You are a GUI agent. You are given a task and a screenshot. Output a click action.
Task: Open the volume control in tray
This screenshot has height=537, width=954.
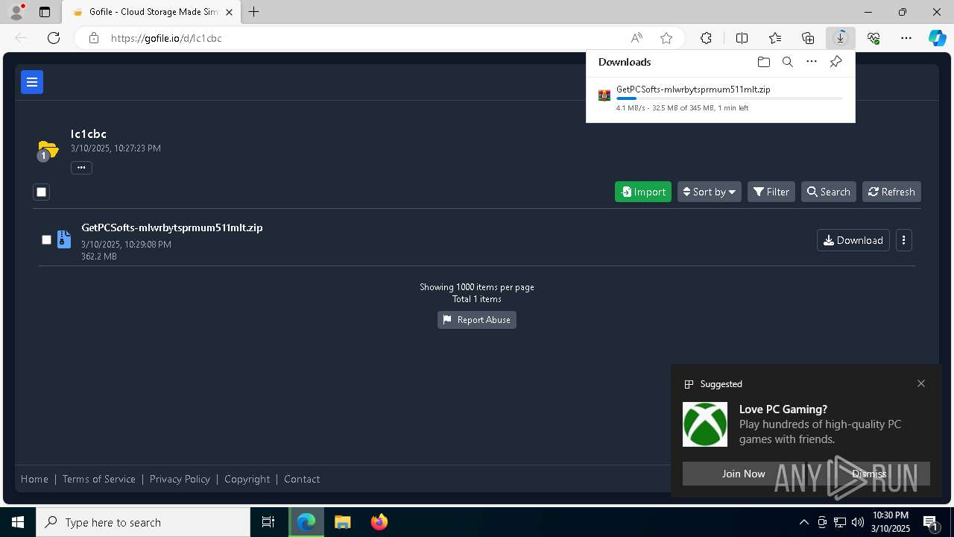[x=858, y=522]
